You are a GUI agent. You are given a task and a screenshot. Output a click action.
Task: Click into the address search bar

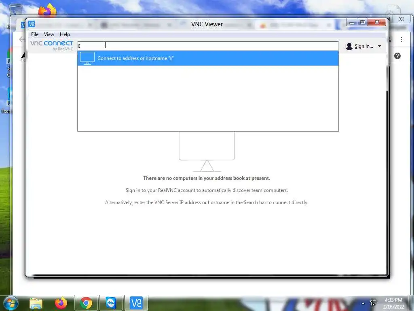(x=208, y=46)
